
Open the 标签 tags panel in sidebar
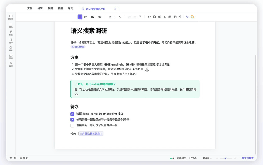point(11,33)
